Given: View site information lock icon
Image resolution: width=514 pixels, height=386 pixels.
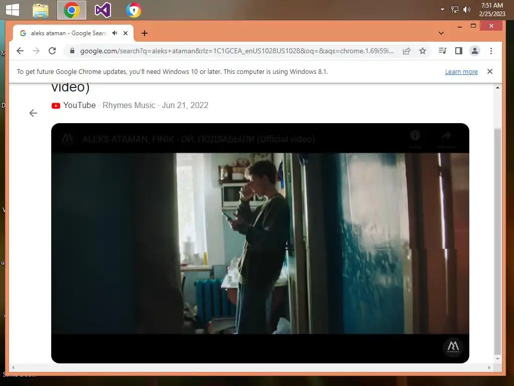Looking at the screenshot, I should 72,51.
